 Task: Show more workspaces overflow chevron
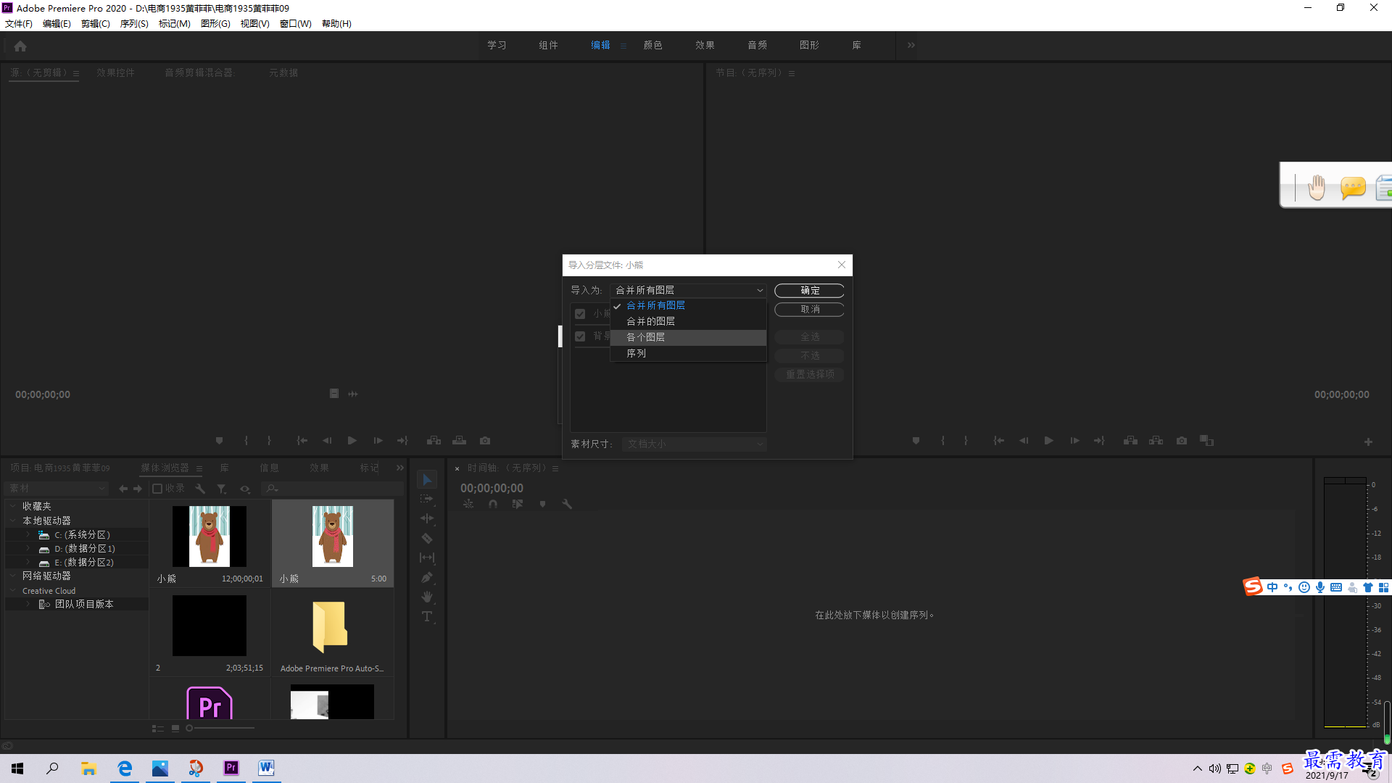click(x=911, y=45)
